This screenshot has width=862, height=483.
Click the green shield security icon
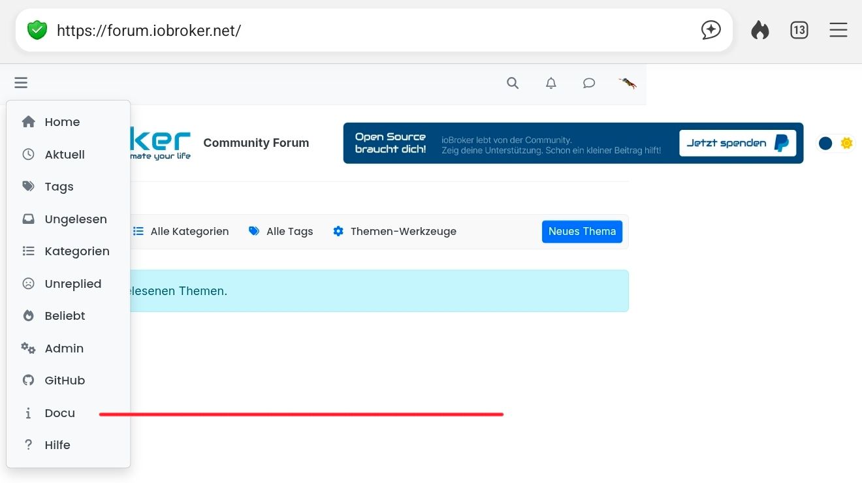(37, 30)
